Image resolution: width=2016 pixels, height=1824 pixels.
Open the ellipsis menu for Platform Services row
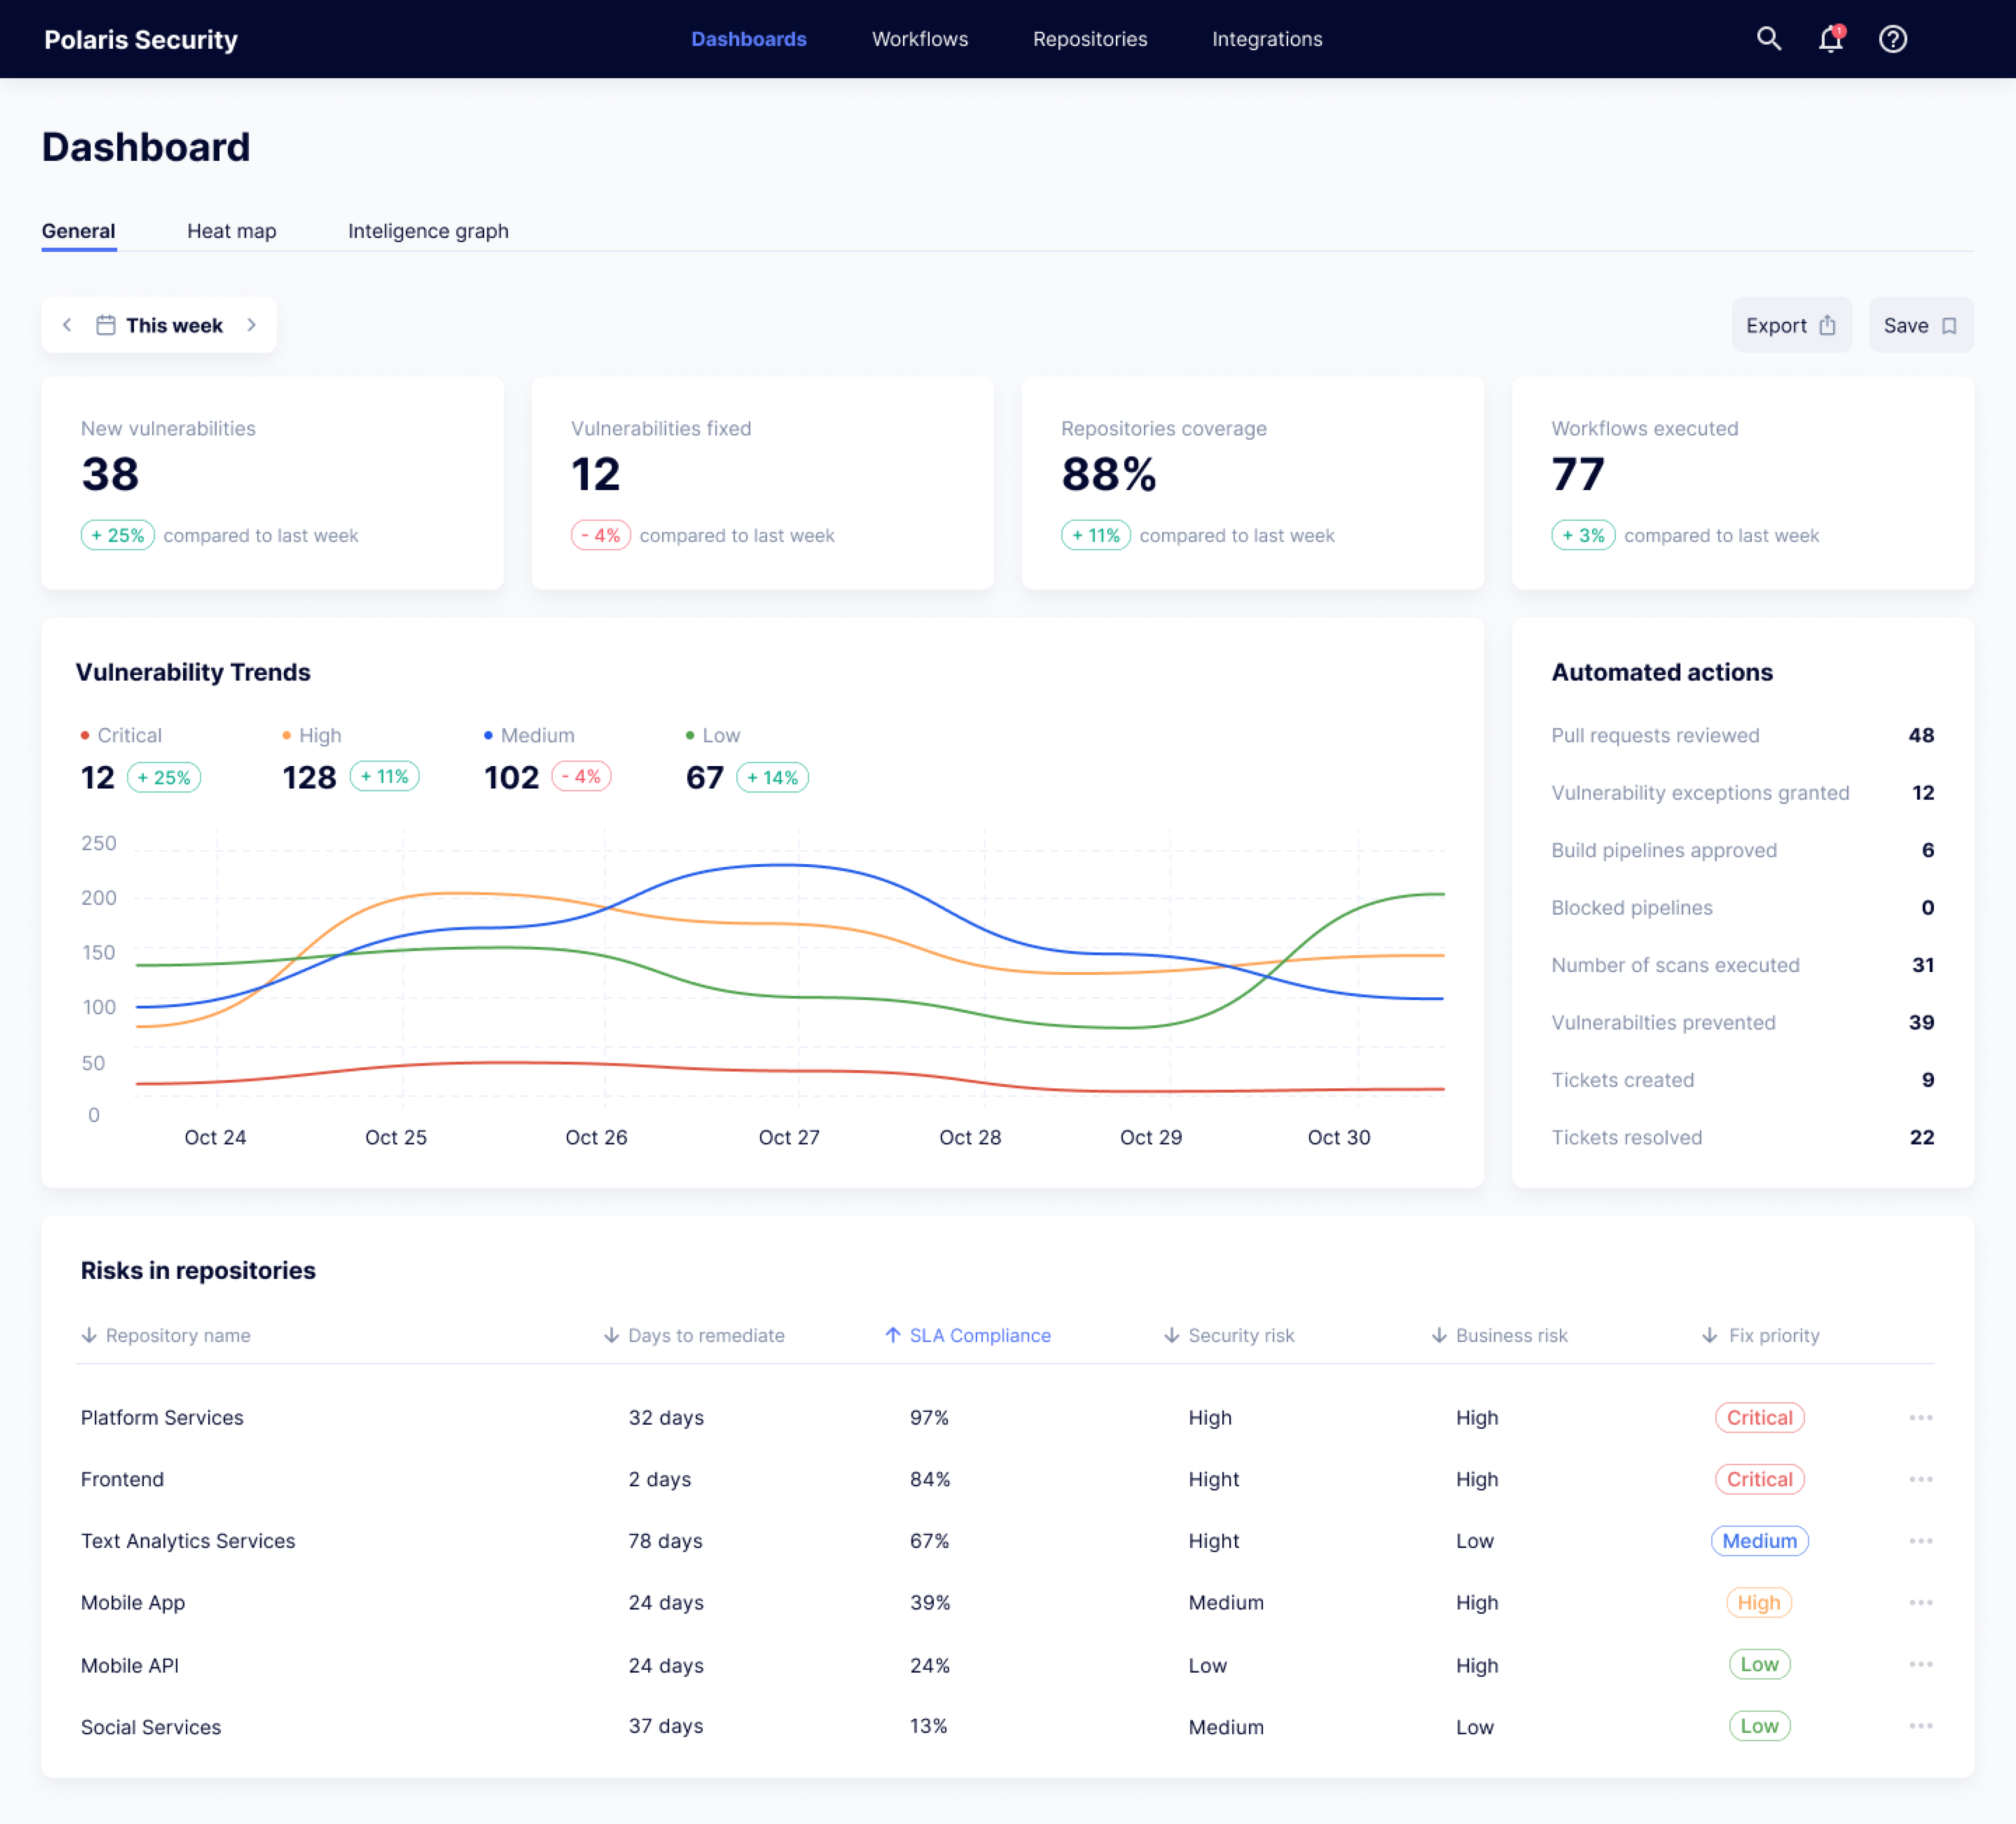point(1921,1418)
